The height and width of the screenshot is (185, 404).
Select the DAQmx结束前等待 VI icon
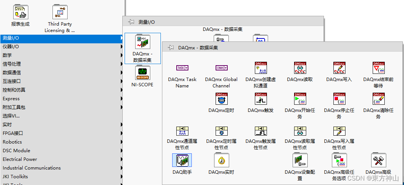pyautogui.click(x=378, y=68)
